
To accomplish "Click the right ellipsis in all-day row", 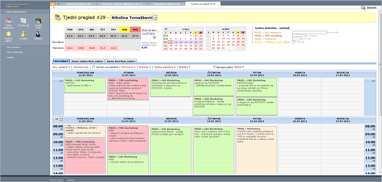I will (x=373, y=81).
